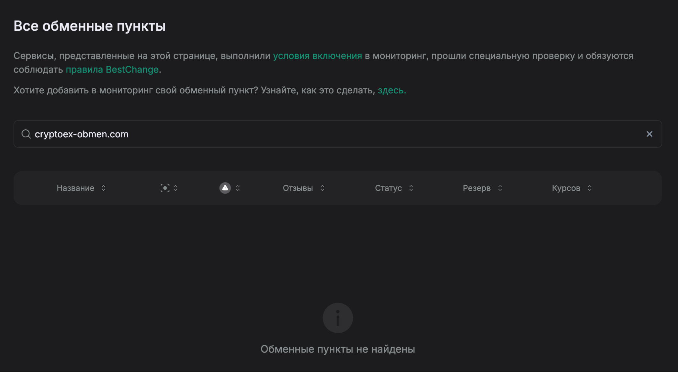Click the Обменные пункты не найдены message

[338, 349]
